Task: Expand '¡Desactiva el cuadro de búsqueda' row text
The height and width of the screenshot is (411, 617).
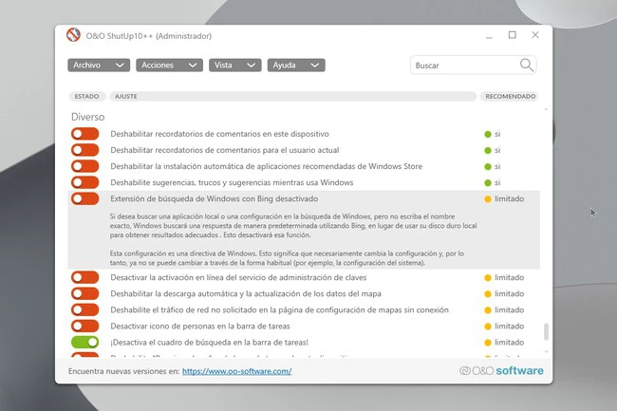Action: [210, 342]
